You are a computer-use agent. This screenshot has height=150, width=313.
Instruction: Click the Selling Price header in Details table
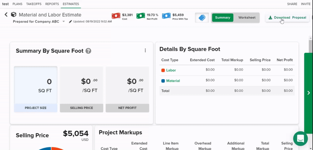point(260,60)
